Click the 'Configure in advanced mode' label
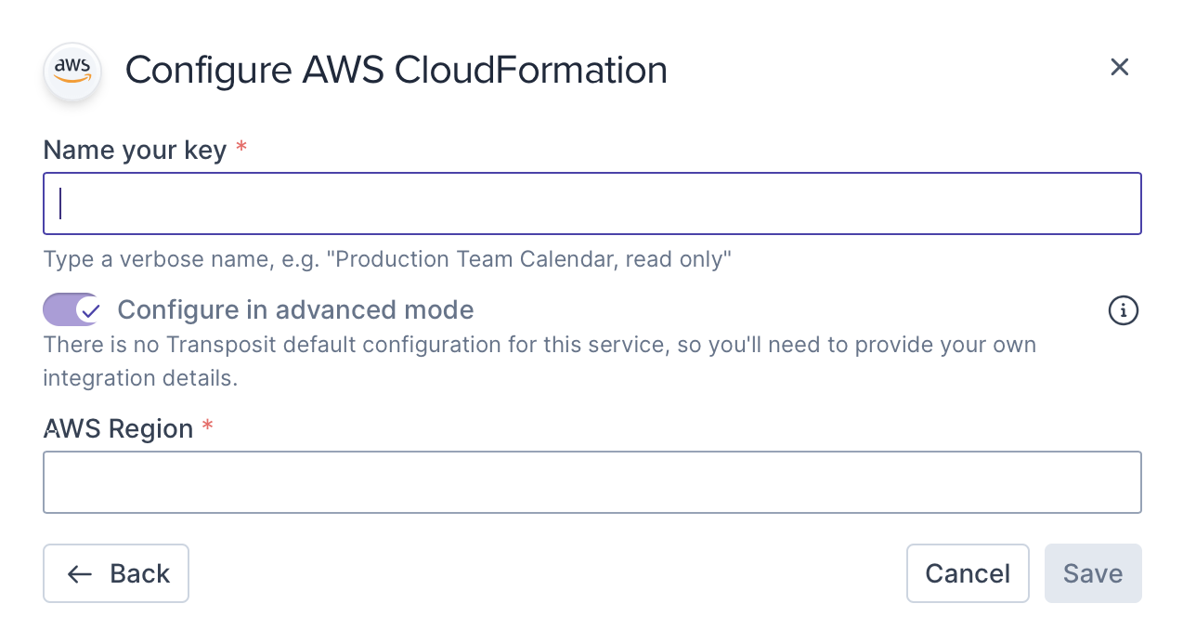Viewport: 1183px width, 643px height. 295,309
